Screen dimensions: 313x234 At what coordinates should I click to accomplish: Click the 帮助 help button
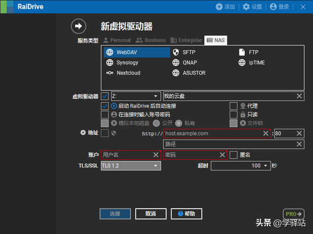(186, 214)
